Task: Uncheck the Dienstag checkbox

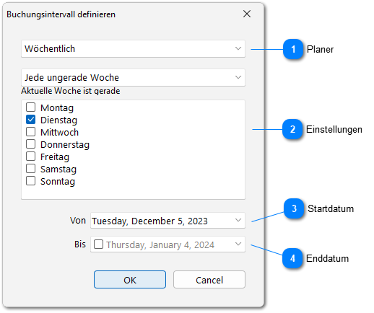Action: [31, 120]
